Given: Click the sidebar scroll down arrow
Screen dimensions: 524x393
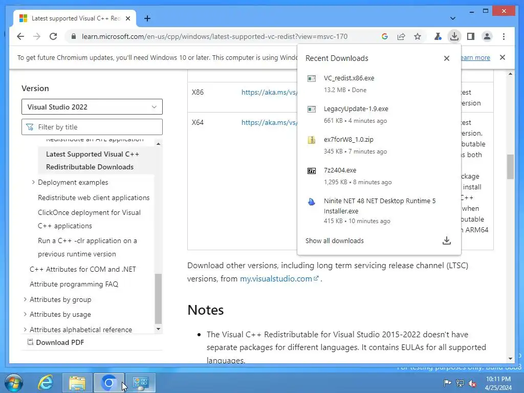Looking at the screenshot, I should (x=159, y=329).
